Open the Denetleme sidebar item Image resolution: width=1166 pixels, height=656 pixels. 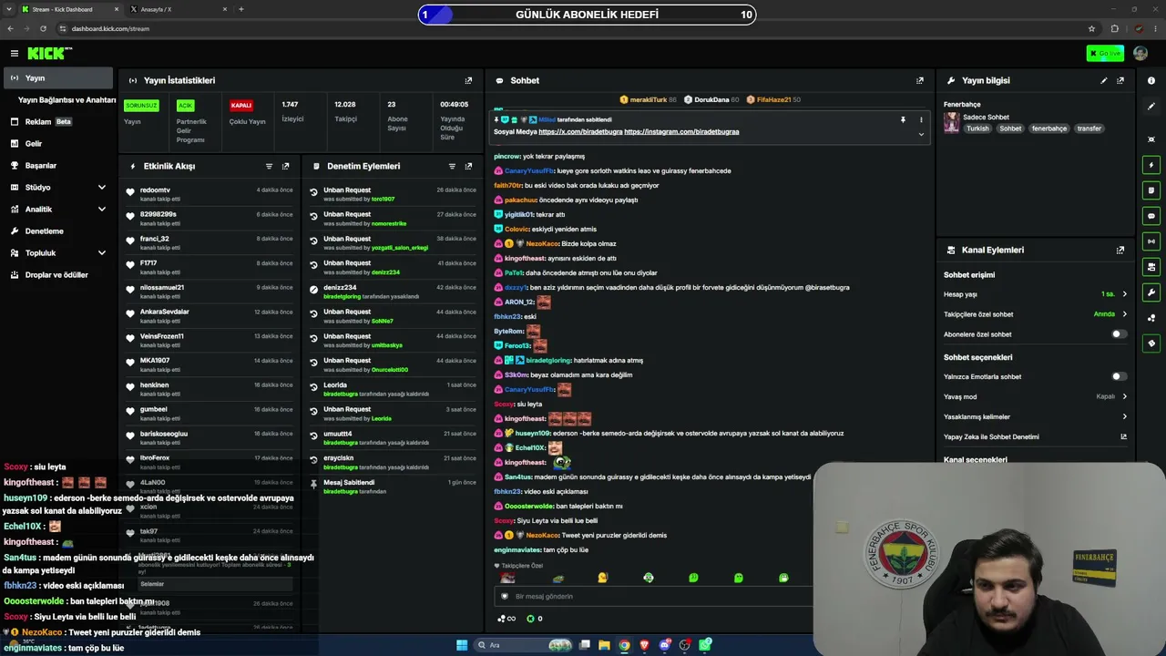point(58,231)
